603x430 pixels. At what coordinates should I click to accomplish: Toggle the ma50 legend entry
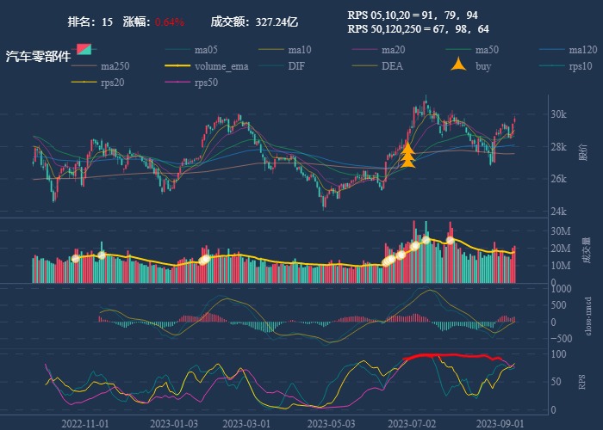pos(487,49)
